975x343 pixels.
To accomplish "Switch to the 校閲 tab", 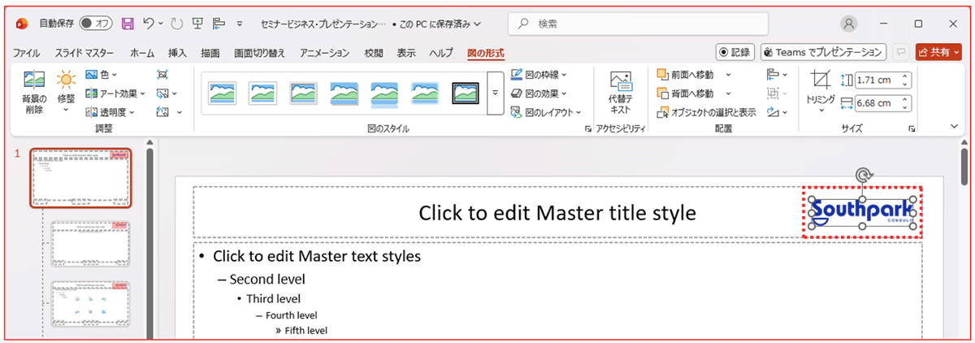I will coord(374,53).
